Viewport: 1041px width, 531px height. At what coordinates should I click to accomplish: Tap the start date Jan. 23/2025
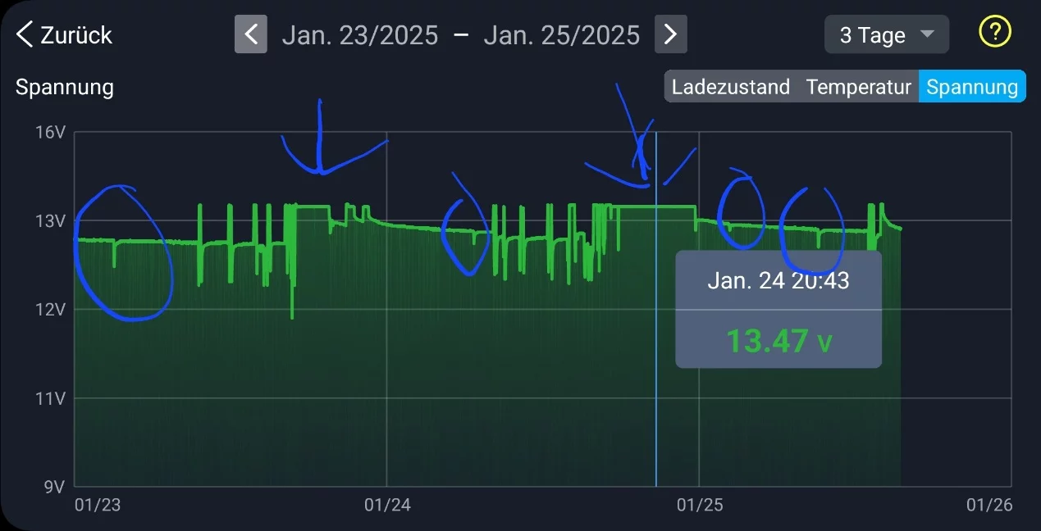point(360,35)
